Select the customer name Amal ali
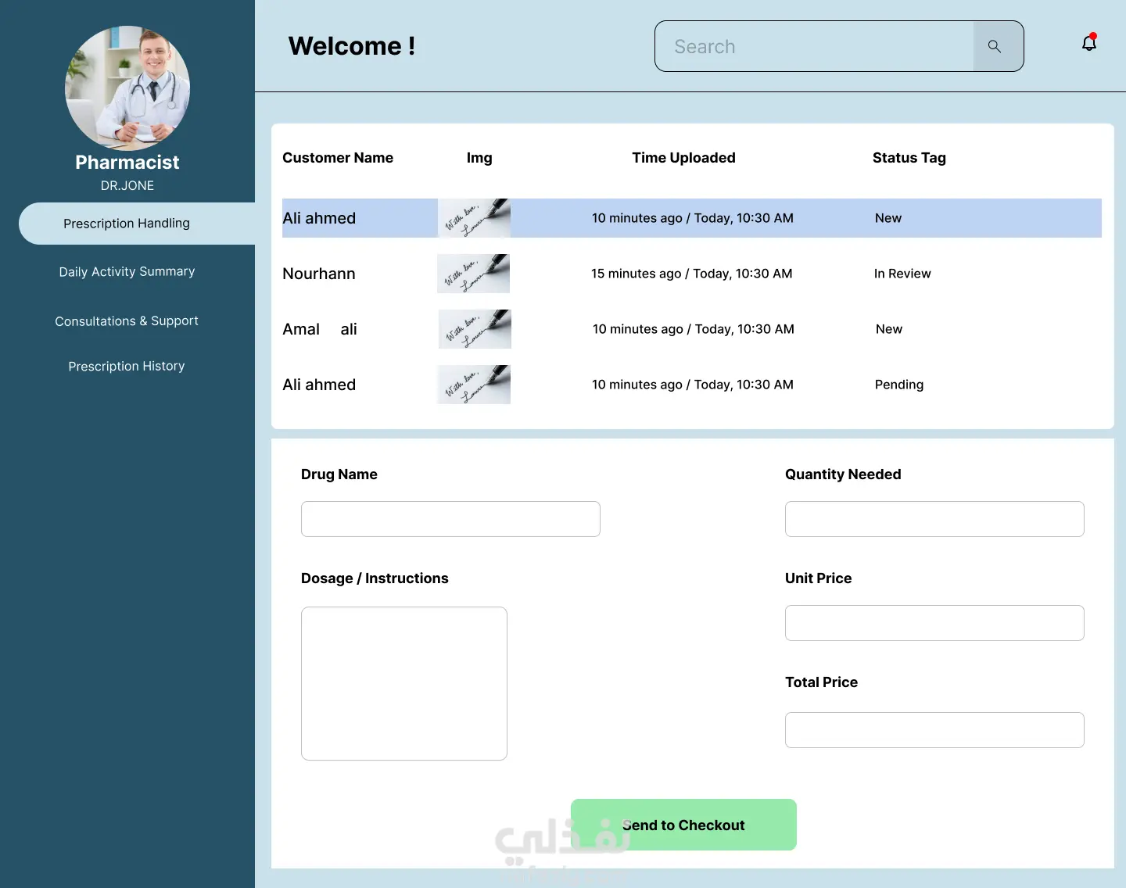 [x=320, y=329]
